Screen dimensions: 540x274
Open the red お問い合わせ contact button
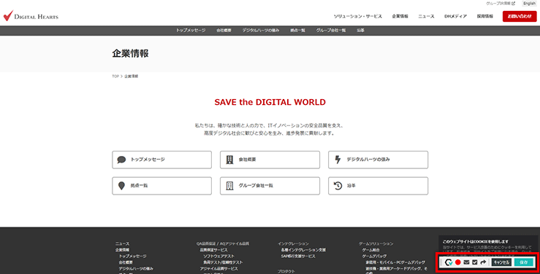(520, 16)
